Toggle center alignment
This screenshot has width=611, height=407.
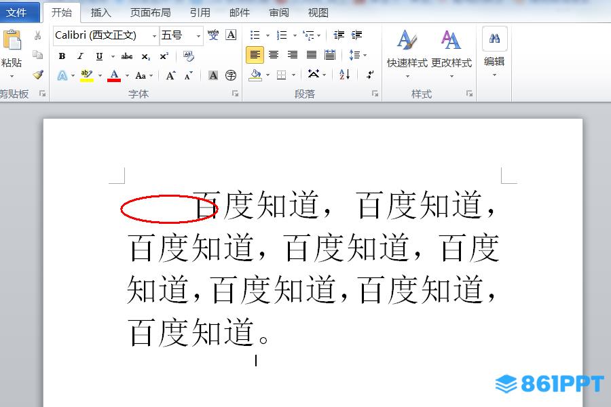point(274,55)
